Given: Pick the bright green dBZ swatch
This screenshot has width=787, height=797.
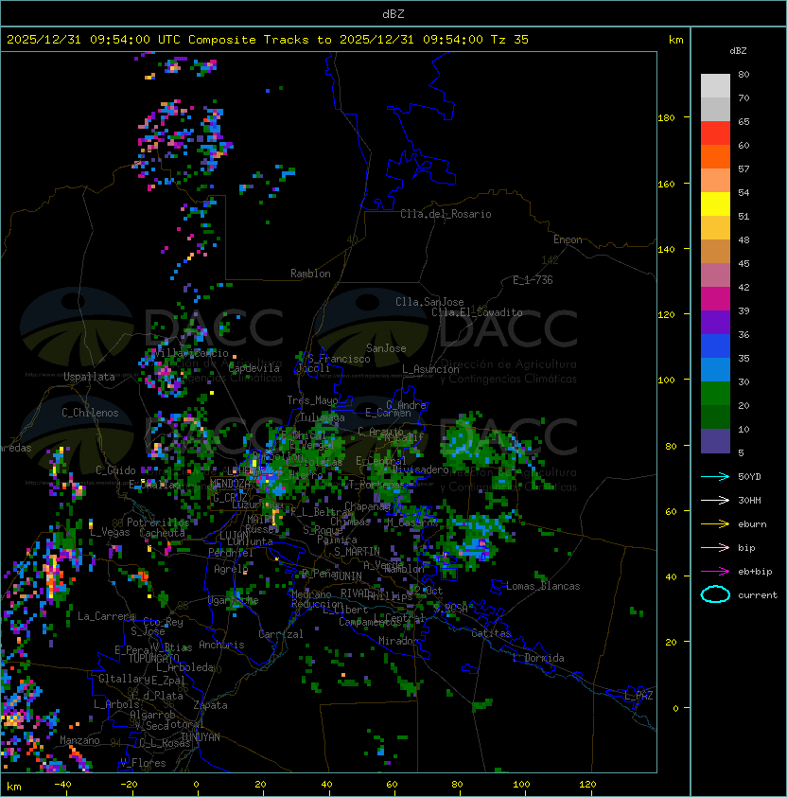Looking at the screenshot, I should pos(715,394).
